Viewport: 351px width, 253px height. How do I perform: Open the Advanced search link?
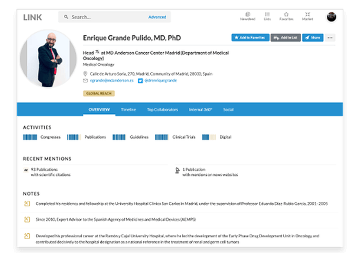157,17
